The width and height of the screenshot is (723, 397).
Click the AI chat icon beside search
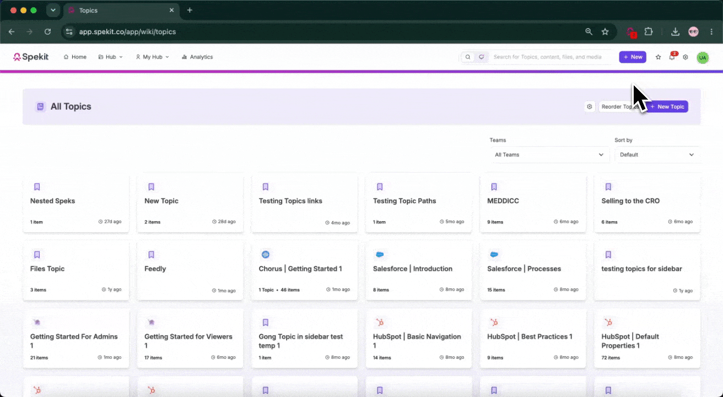481,57
